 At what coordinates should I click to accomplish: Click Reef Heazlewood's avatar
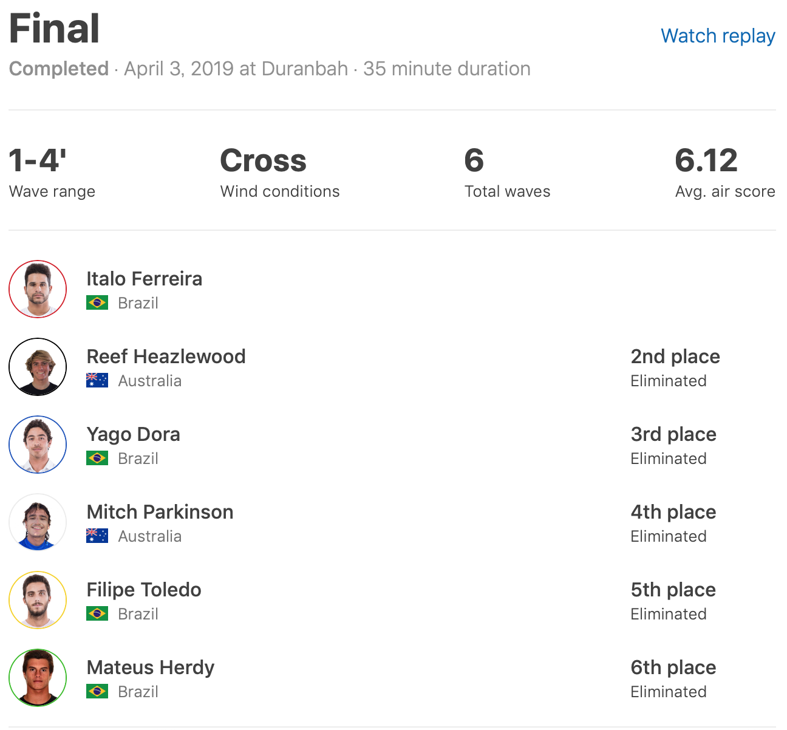coord(38,367)
